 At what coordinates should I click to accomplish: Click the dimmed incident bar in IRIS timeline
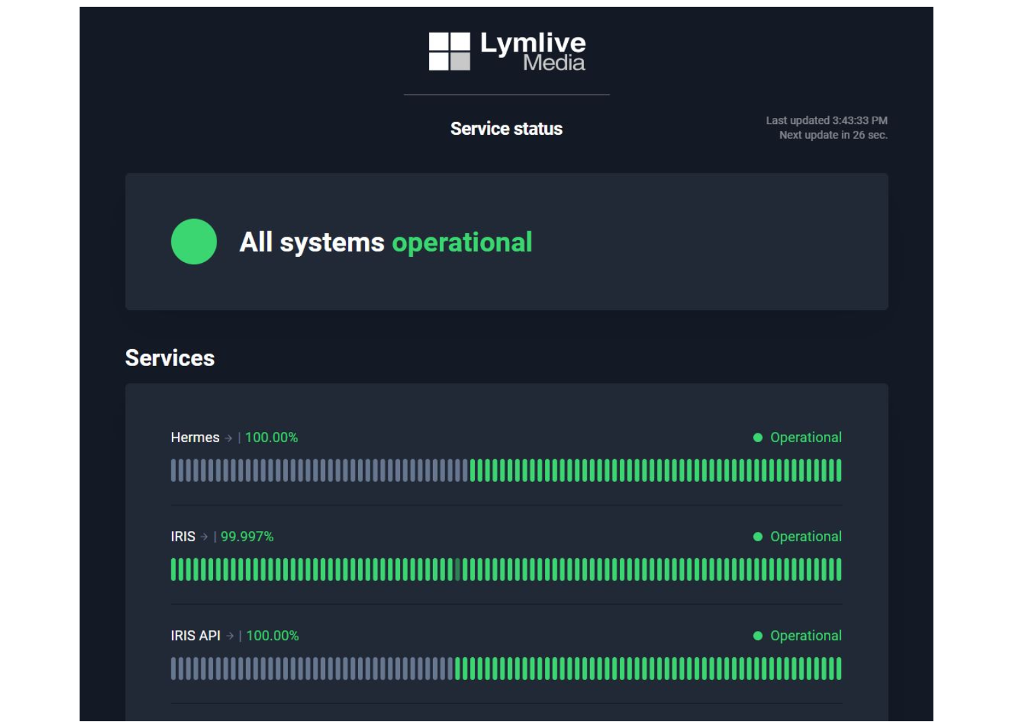[x=457, y=570]
